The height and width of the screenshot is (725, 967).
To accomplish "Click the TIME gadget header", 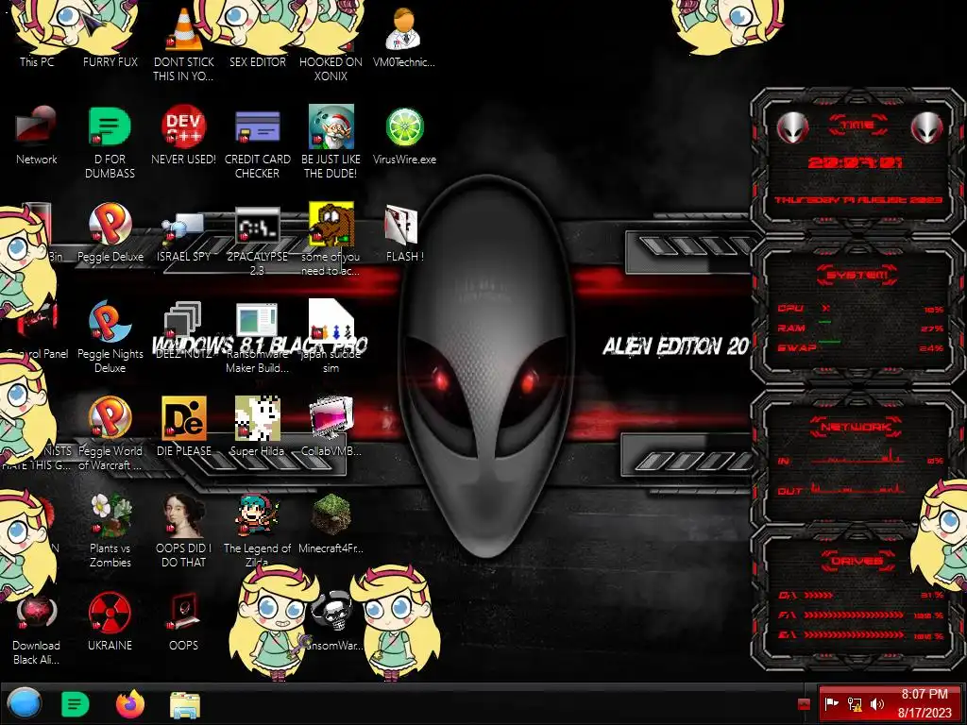I will (857, 125).
